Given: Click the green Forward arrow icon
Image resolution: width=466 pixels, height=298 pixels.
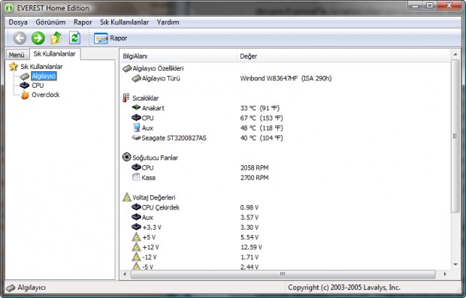Looking at the screenshot, I should [38, 38].
